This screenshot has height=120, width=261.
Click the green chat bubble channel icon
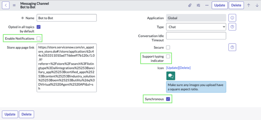click(x=171, y=76)
